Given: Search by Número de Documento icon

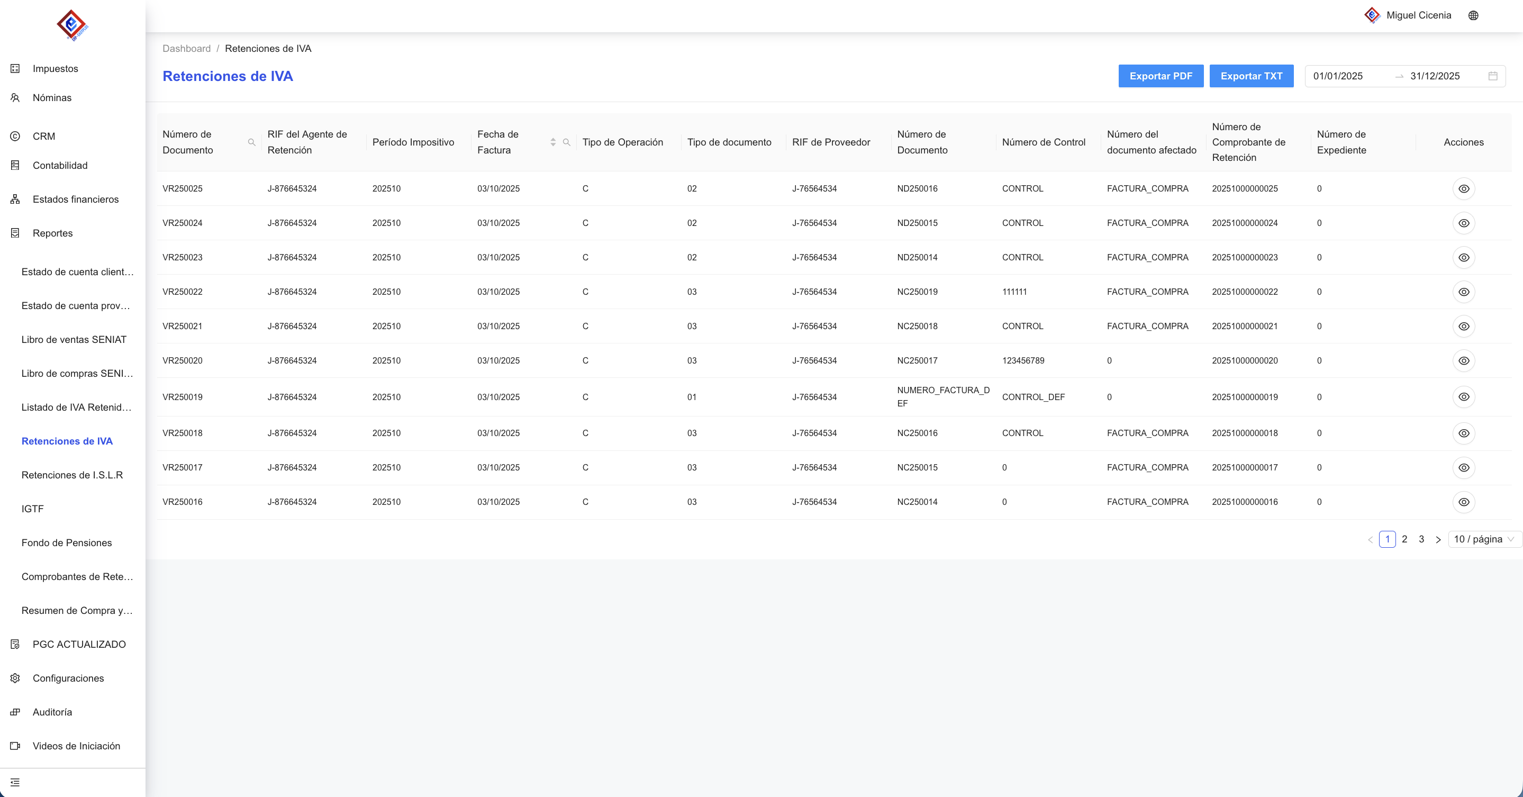Looking at the screenshot, I should tap(251, 142).
